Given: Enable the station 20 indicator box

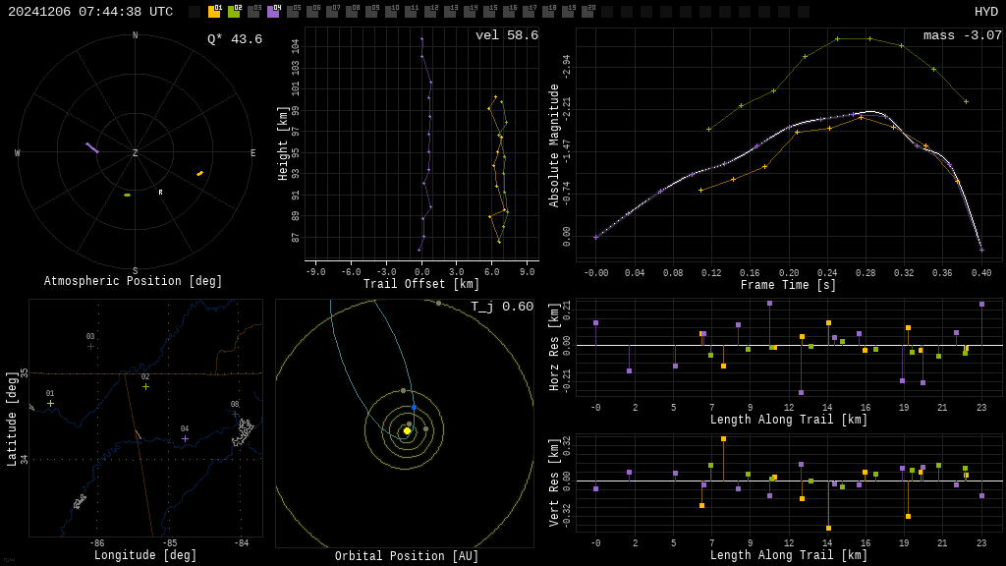Looking at the screenshot, I should pyautogui.click(x=587, y=12).
